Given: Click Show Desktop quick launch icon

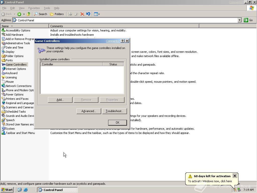Looking at the screenshot, I should coord(20,190).
